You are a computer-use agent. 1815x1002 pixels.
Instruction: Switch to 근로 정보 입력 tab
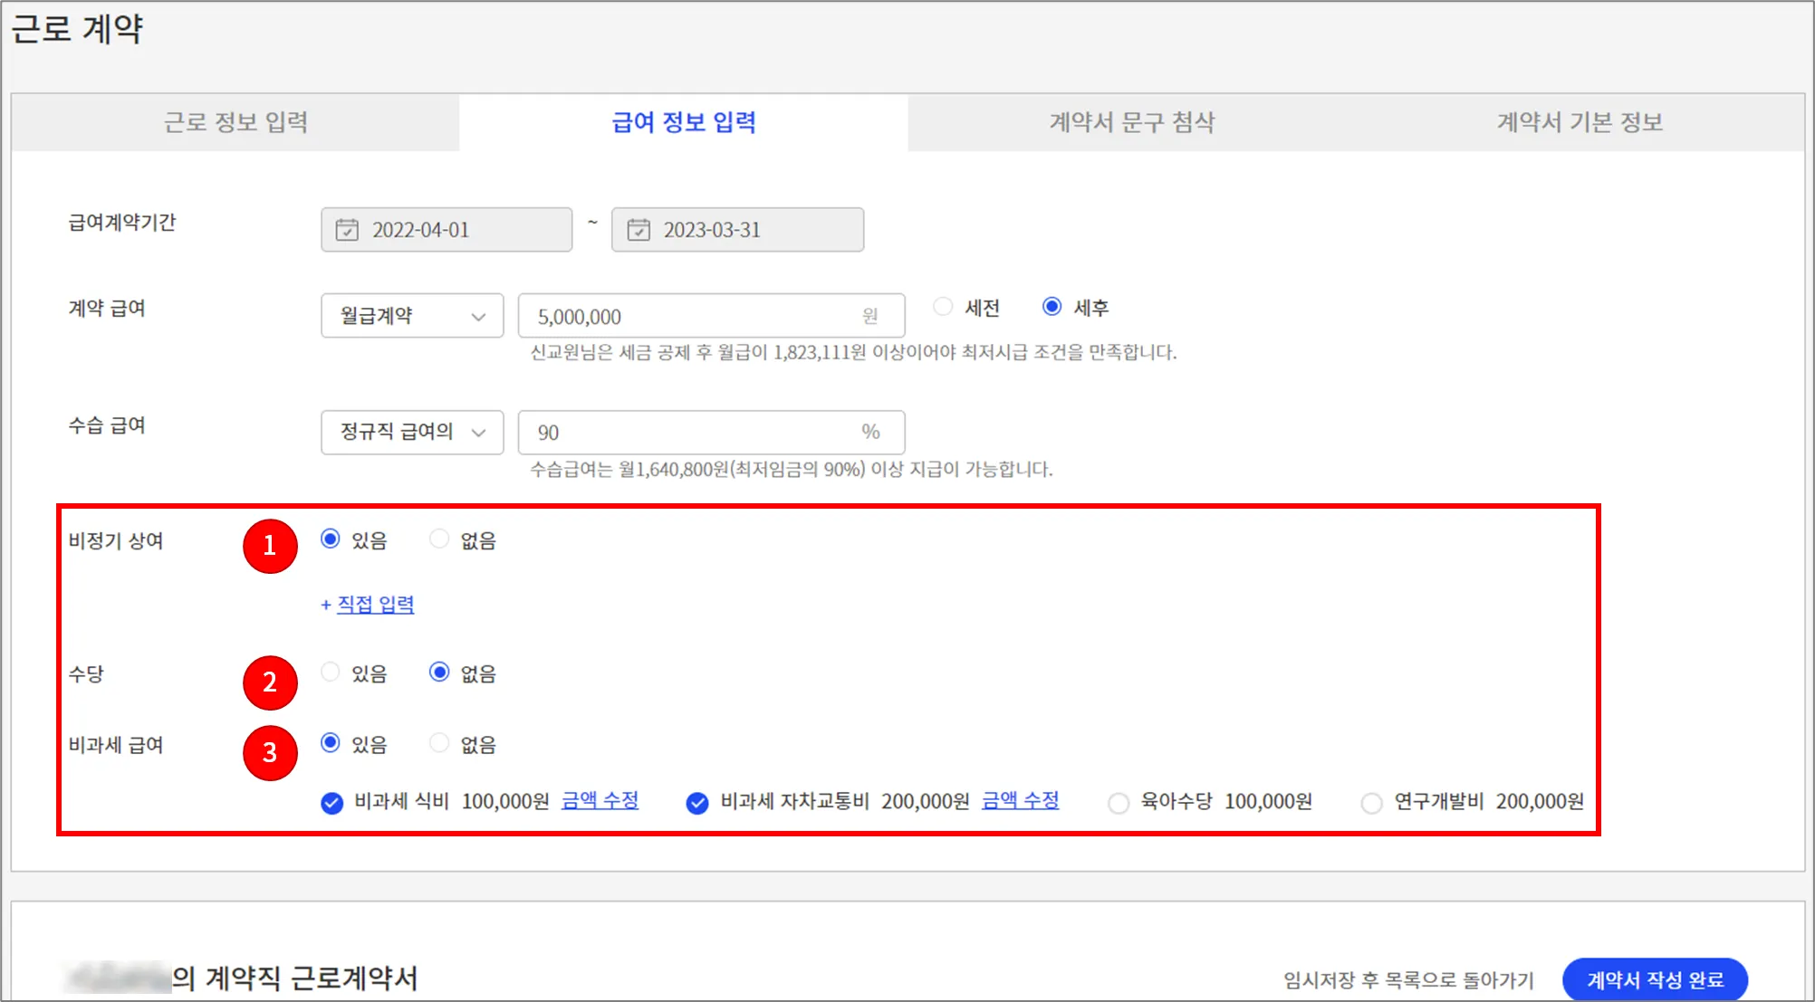[x=235, y=122]
